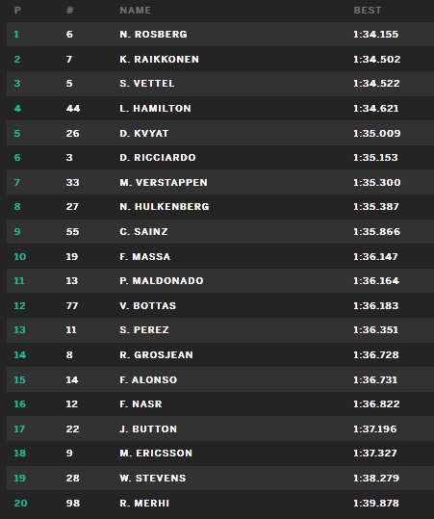Click the R. Grosjean driver name

[x=156, y=354]
